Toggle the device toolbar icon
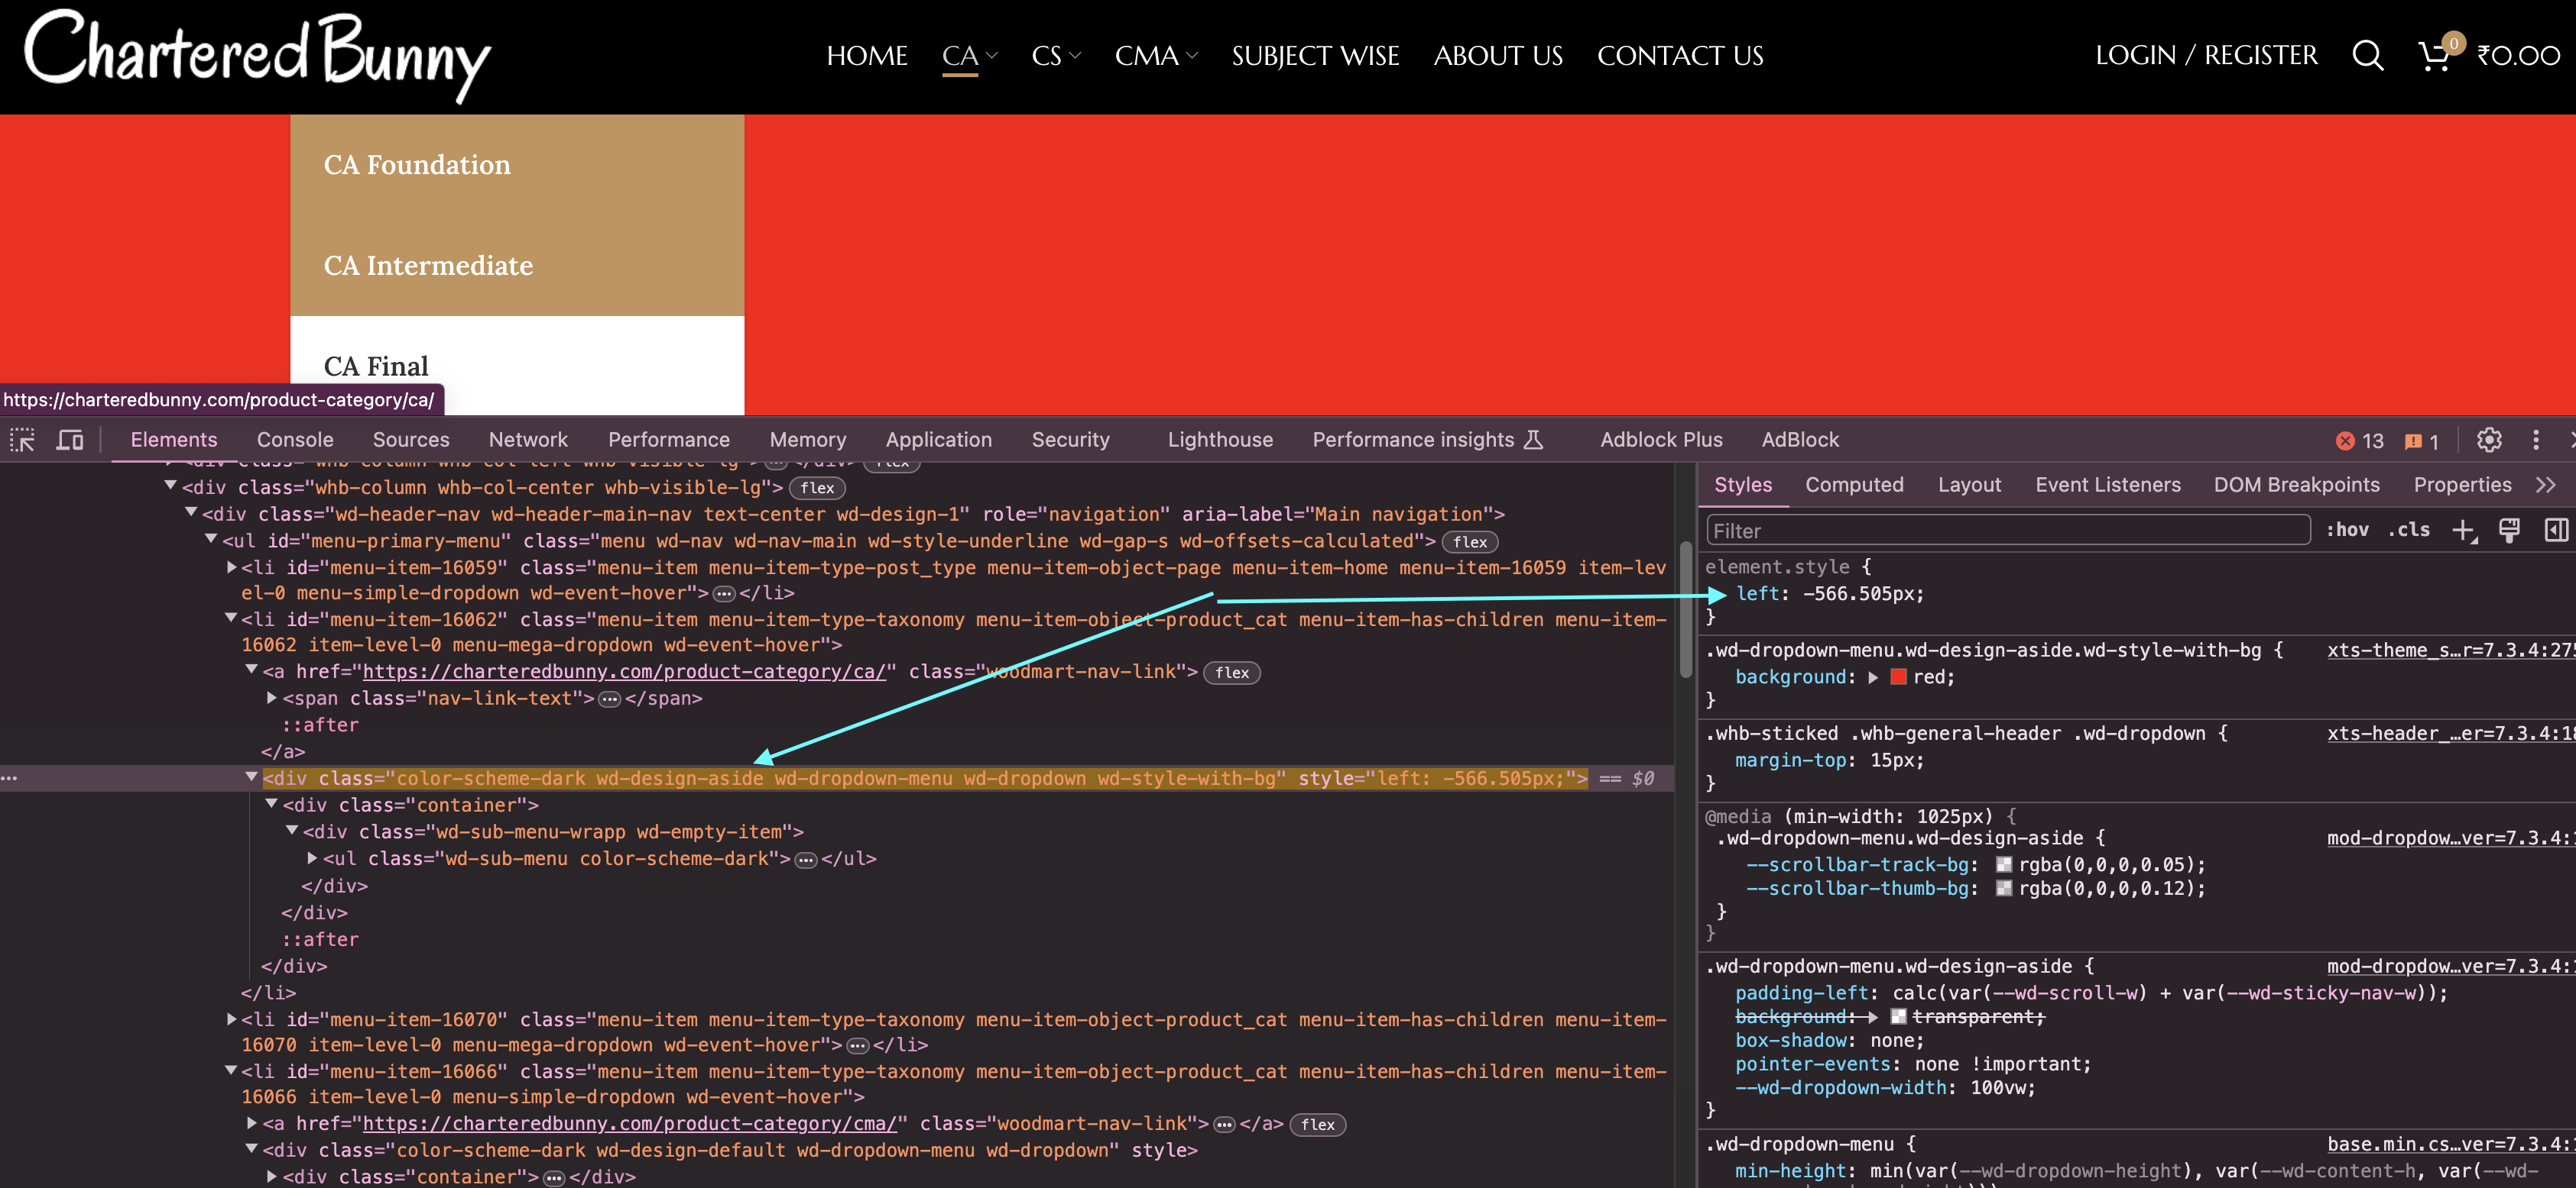Viewport: 2576px width, 1188px height. pos(69,440)
